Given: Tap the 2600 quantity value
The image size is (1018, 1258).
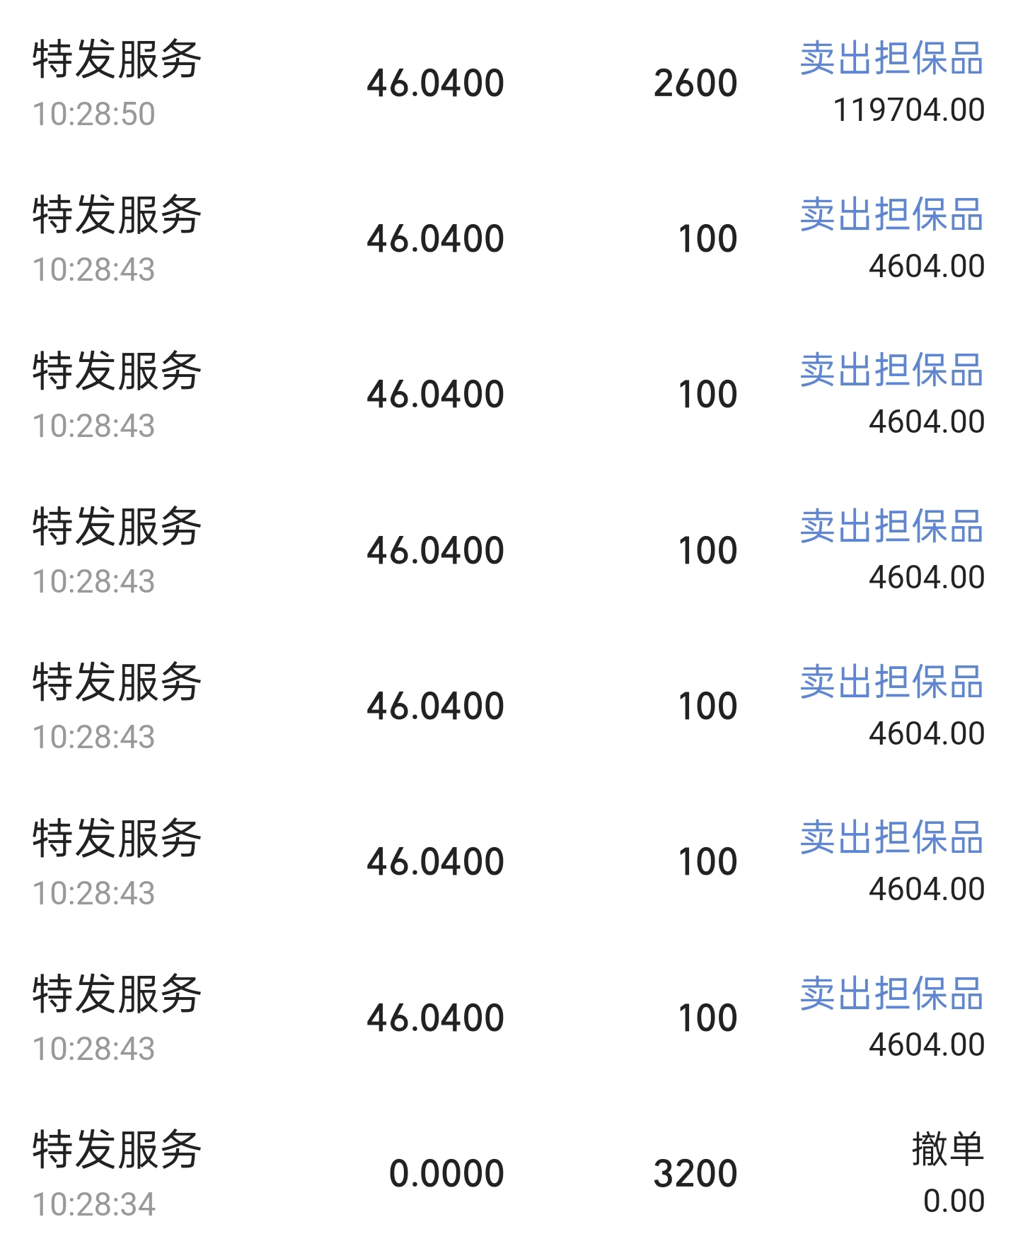Looking at the screenshot, I should pyautogui.click(x=695, y=83).
